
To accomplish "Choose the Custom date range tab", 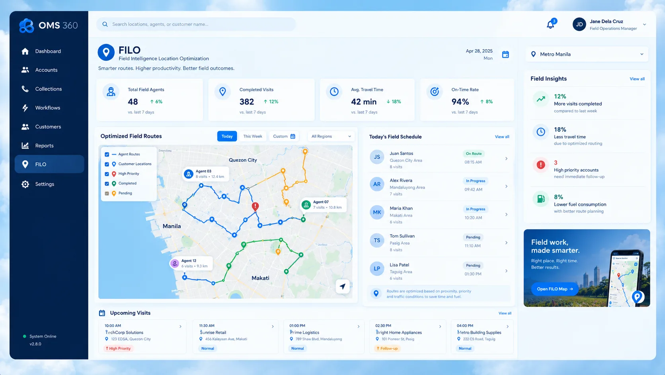I will [284, 136].
